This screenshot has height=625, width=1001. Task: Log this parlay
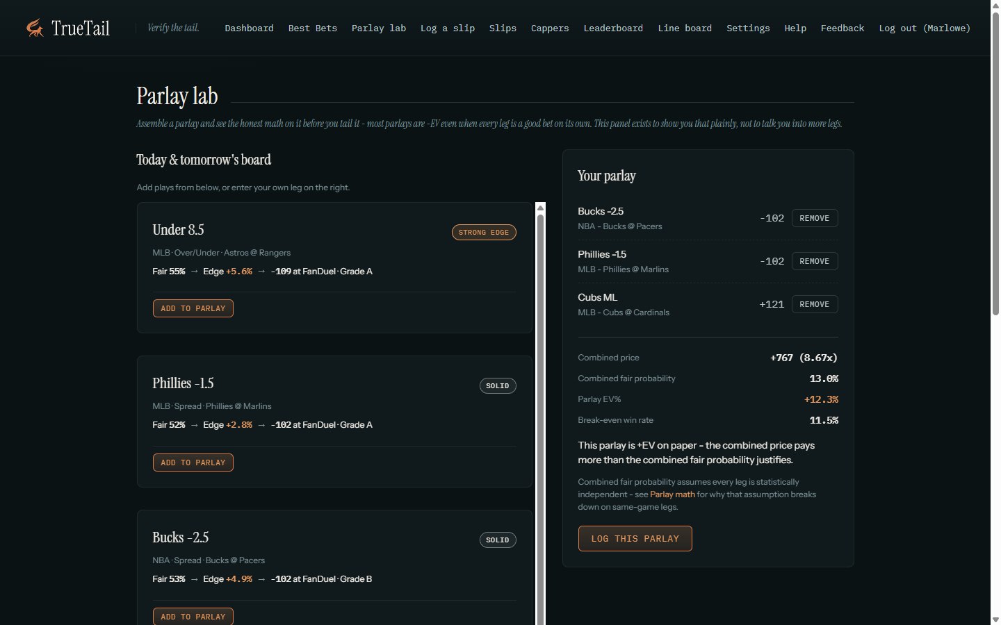635,539
